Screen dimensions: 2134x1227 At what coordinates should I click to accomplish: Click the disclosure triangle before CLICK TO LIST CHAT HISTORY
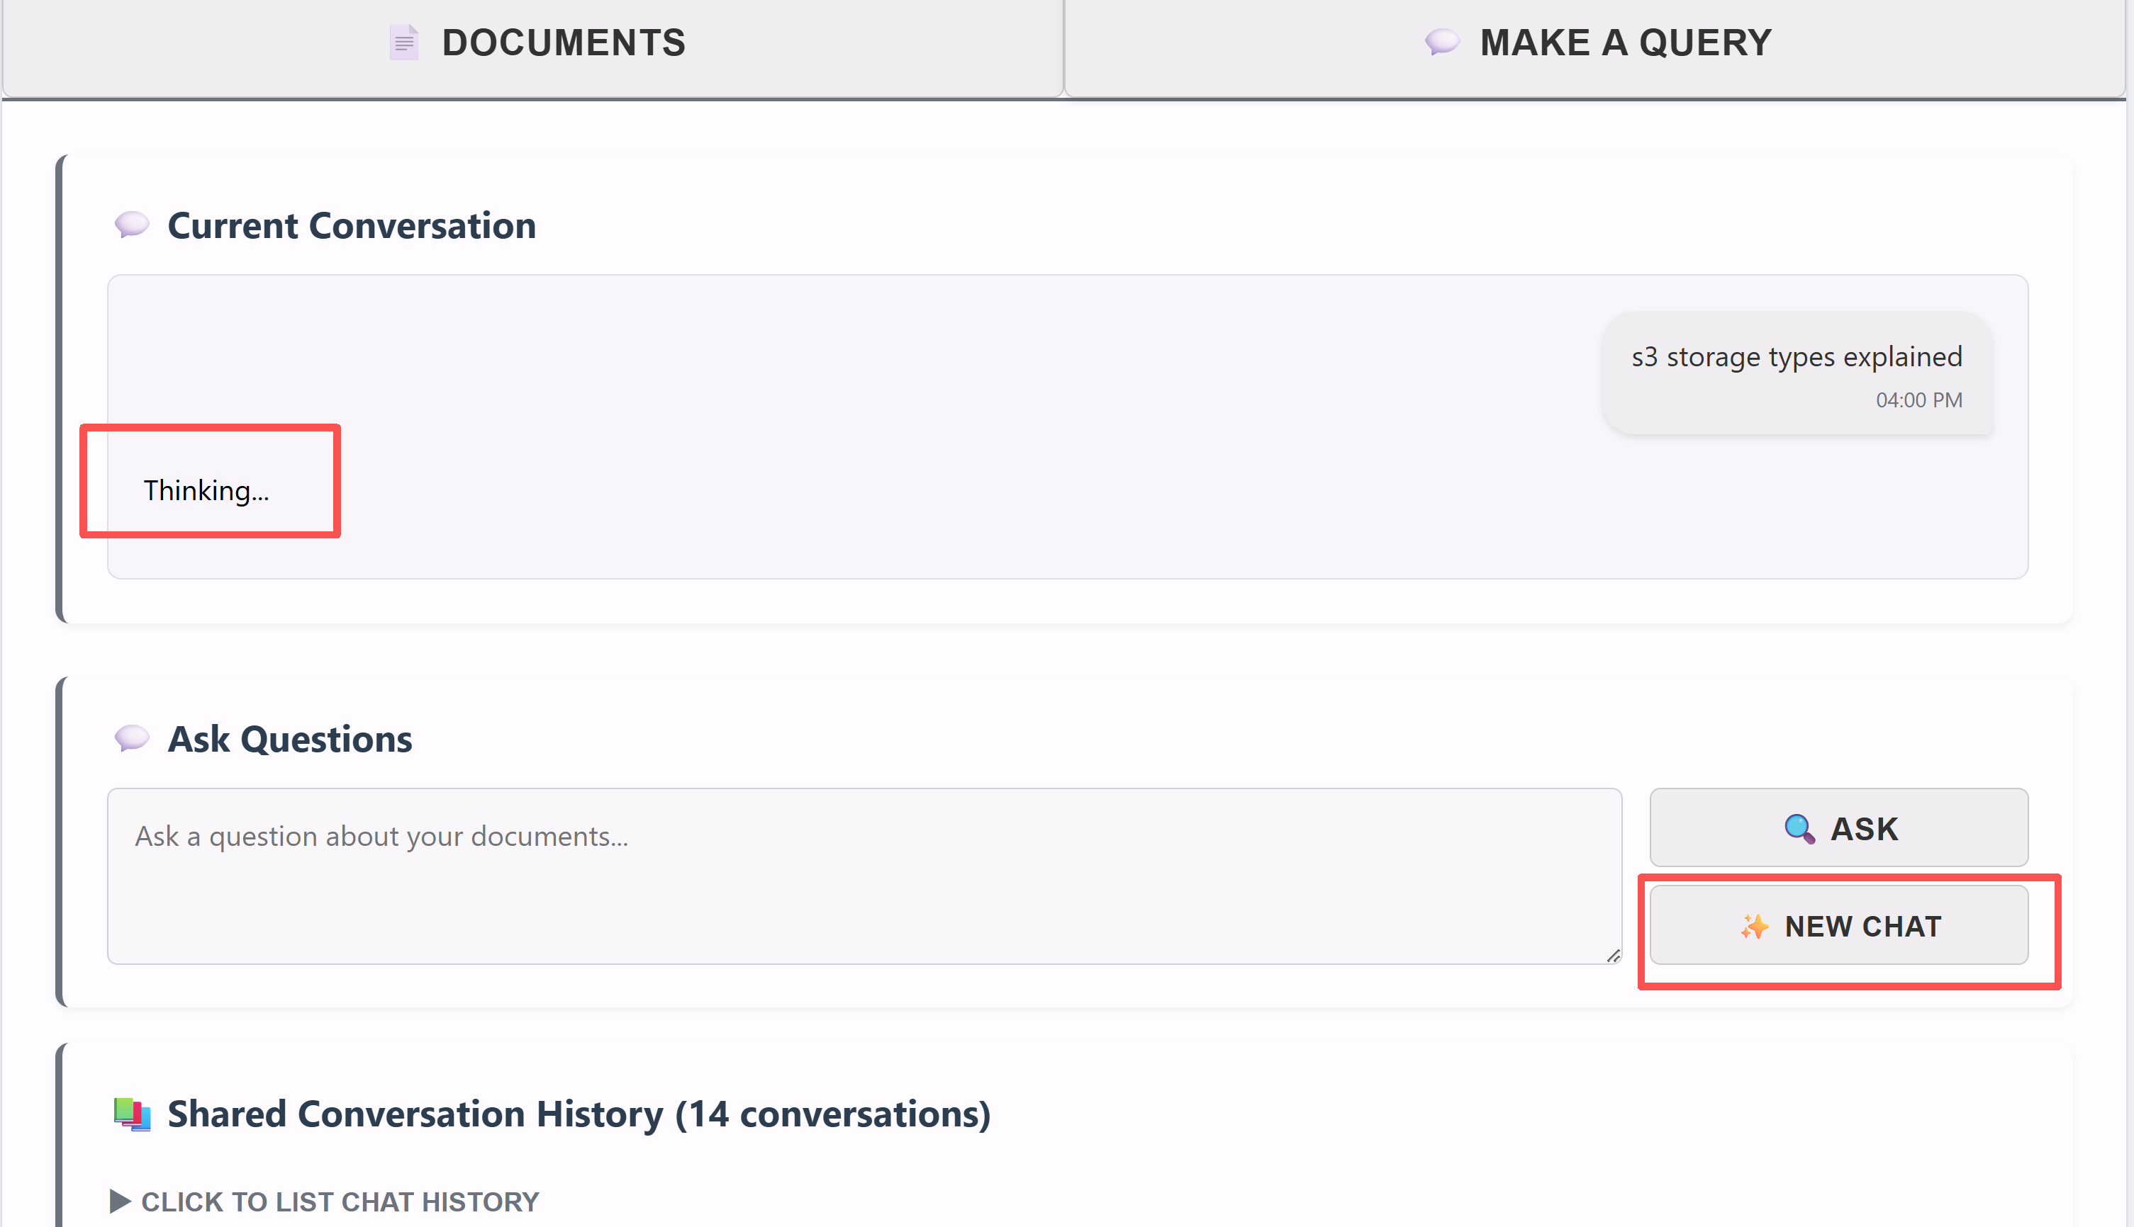click(121, 1201)
